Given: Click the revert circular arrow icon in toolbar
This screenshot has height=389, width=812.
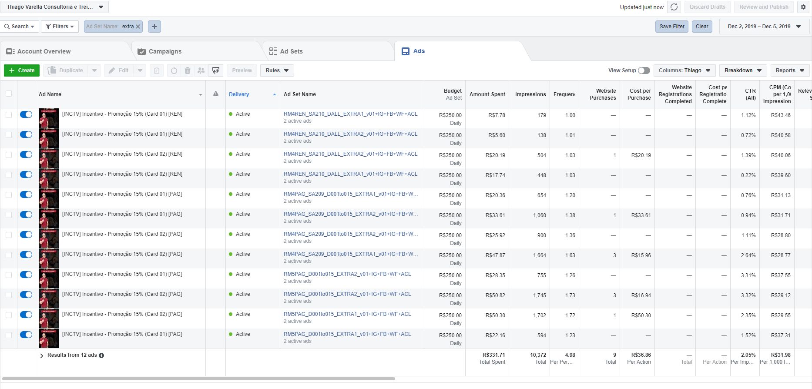Looking at the screenshot, I should pyautogui.click(x=174, y=70).
